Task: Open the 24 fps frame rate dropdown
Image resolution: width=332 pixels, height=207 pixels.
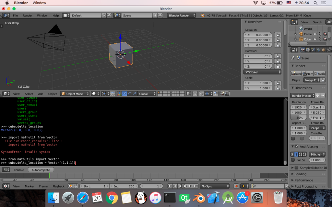Action: pos(317,128)
